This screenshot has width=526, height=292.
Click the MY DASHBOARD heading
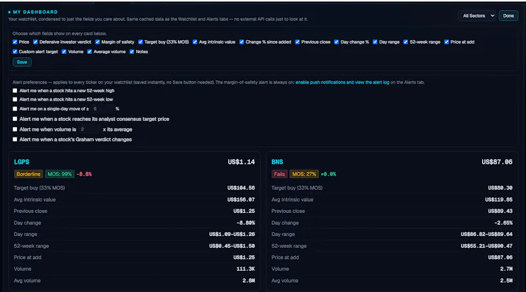(36, 12)
